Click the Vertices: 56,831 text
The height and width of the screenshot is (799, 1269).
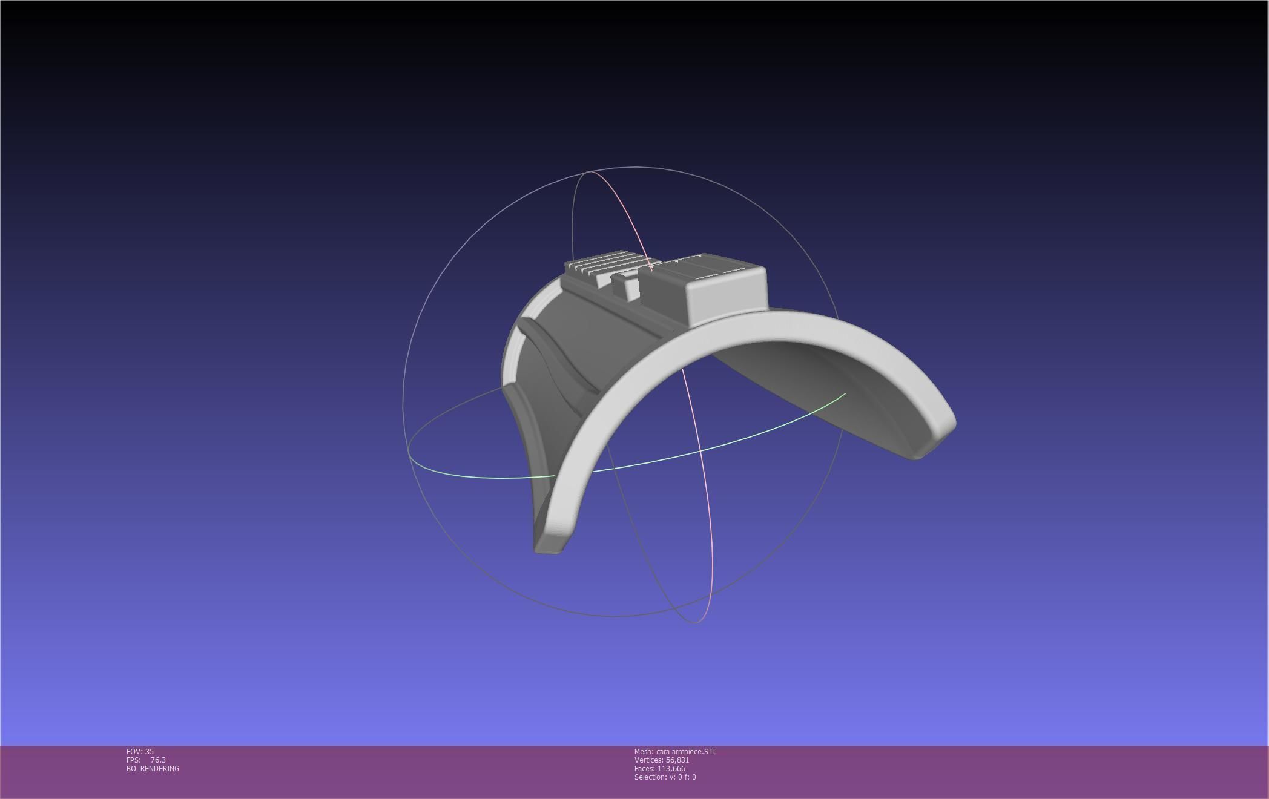pos(662,760)
